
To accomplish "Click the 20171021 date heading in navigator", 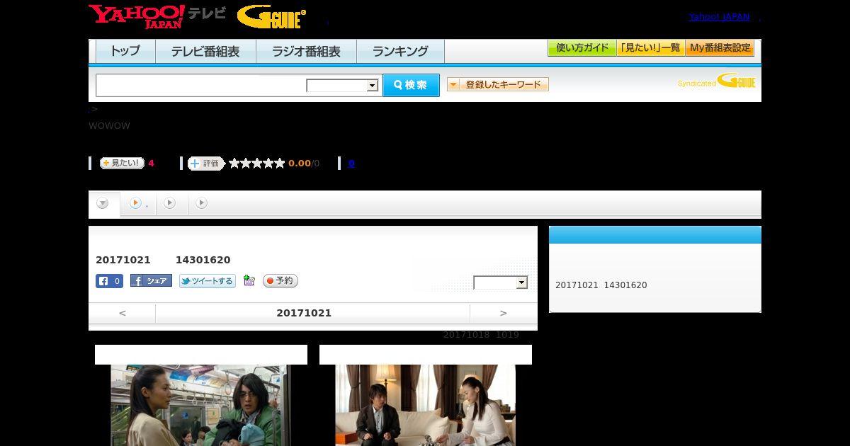I will 304,313.
